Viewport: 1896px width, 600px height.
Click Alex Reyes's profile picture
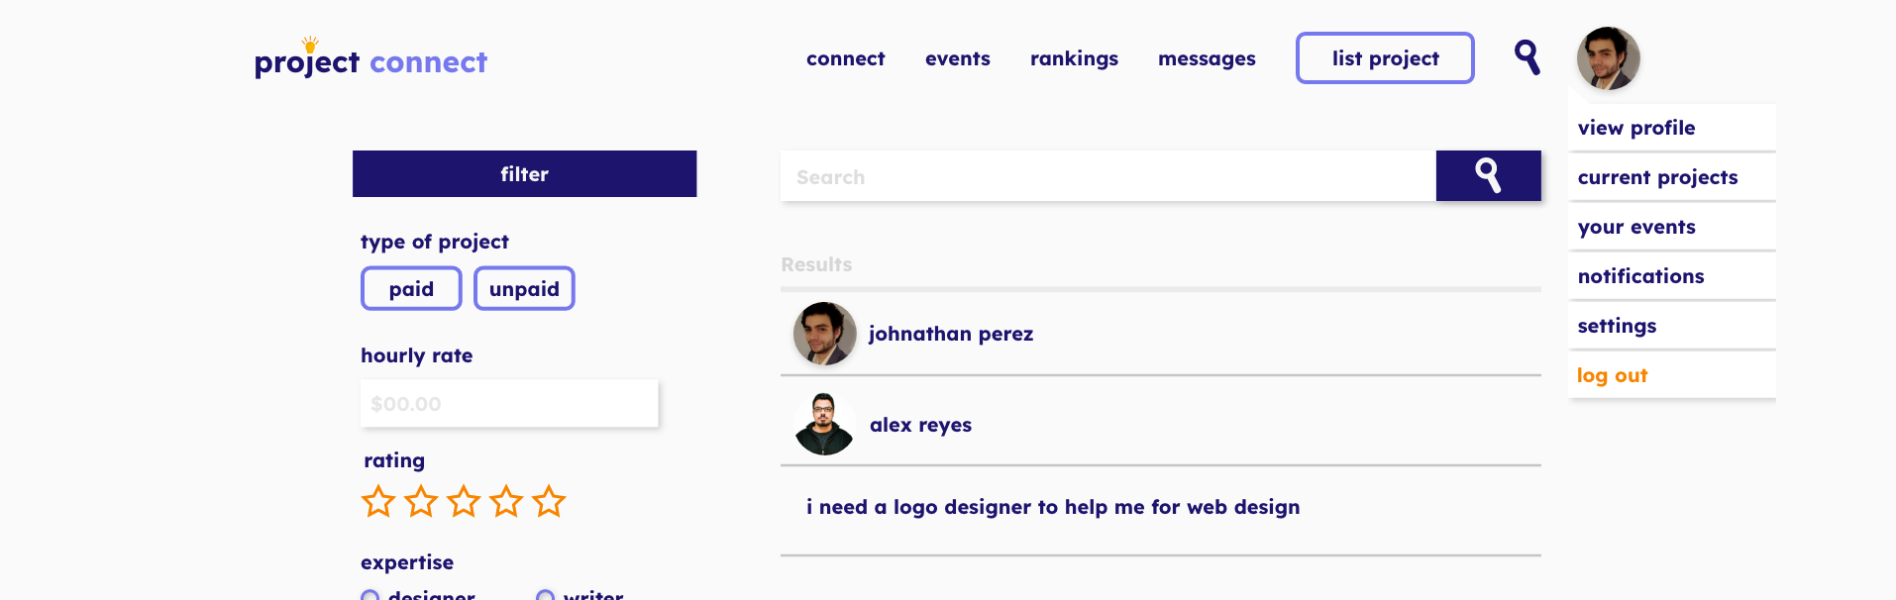(824, 425)
